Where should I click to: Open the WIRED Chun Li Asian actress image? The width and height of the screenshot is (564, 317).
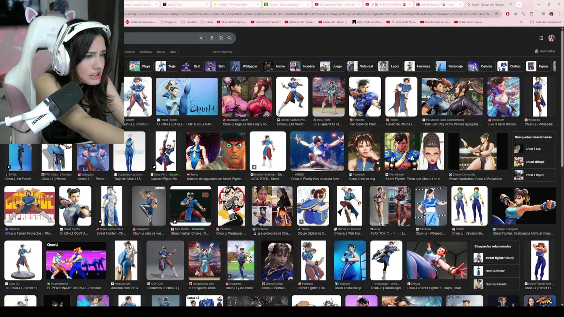tap(317, 151)
